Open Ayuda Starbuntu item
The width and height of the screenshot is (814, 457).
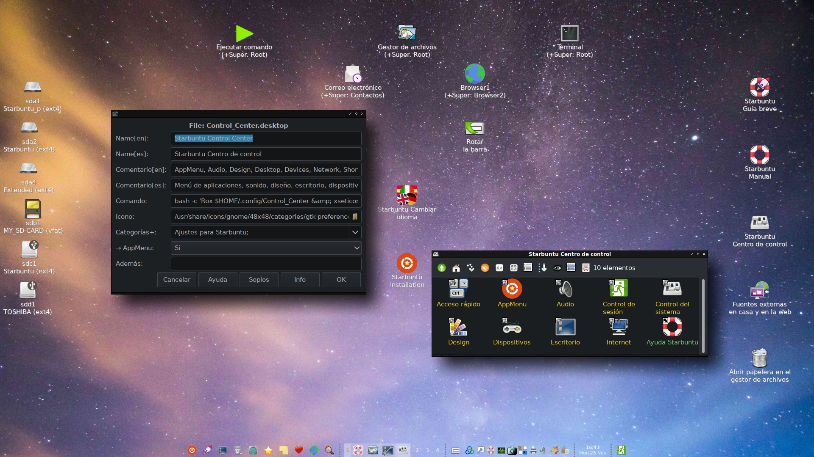(672, 332)
